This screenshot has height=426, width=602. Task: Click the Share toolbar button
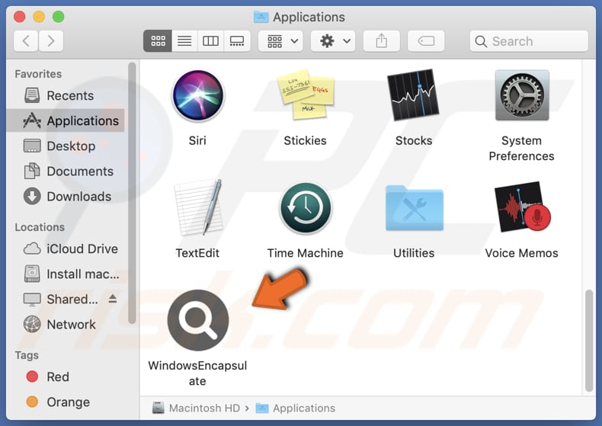tap(381, 40)
